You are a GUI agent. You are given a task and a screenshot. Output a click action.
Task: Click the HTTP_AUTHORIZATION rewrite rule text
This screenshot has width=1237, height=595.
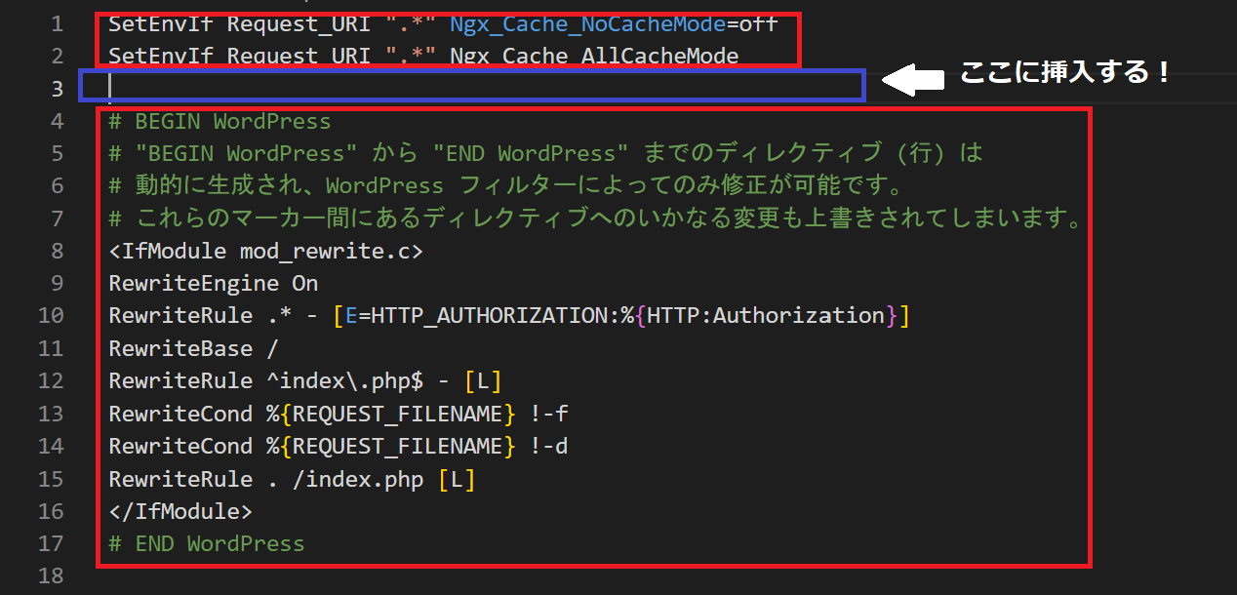tap(508, 316)
